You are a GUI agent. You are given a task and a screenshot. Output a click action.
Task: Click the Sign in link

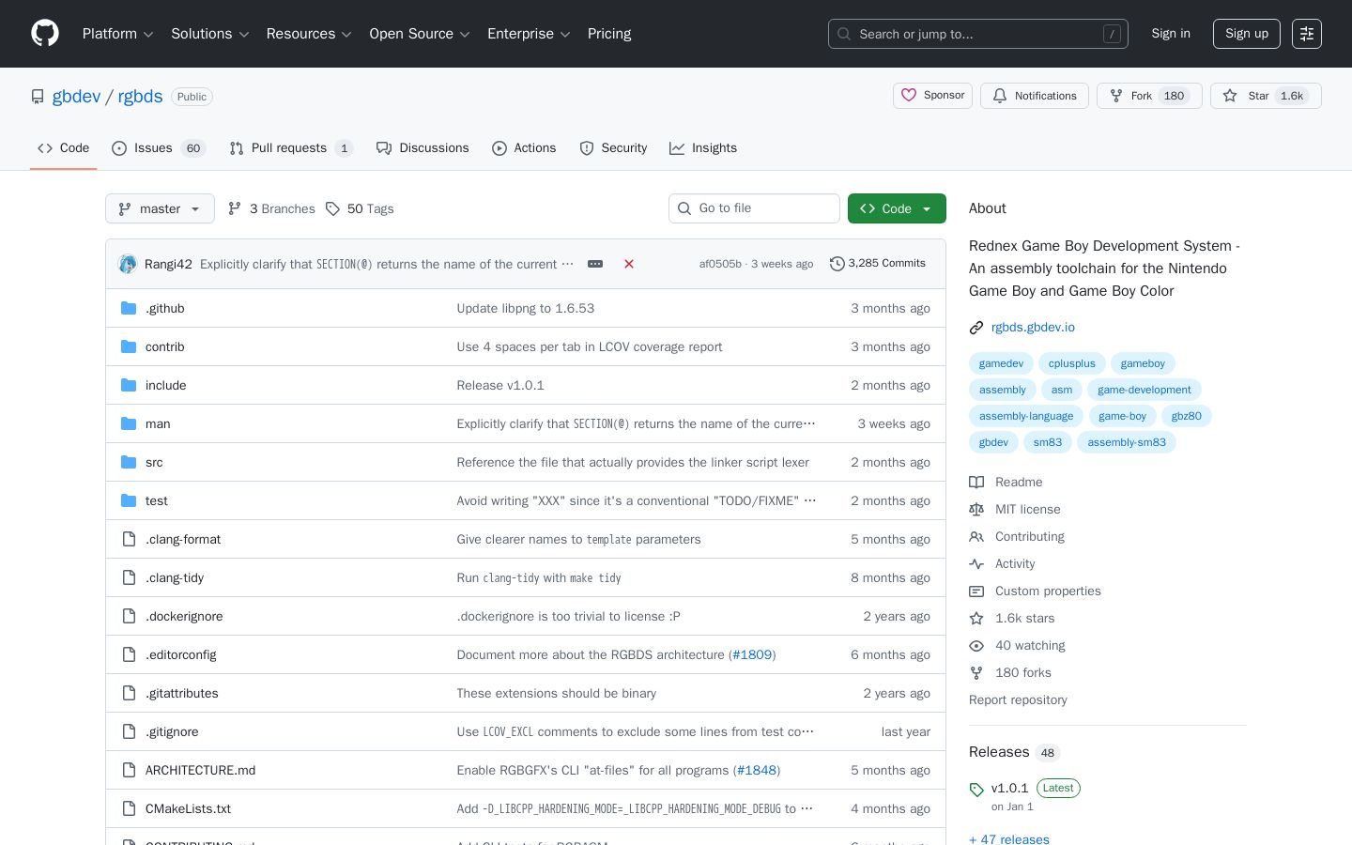pos(1171,34)
